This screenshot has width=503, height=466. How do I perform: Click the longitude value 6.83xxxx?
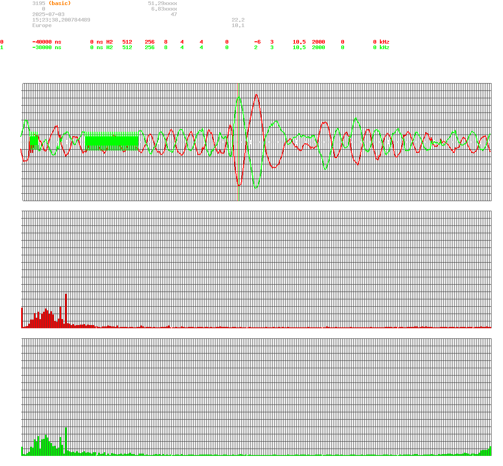click(164, 9)
